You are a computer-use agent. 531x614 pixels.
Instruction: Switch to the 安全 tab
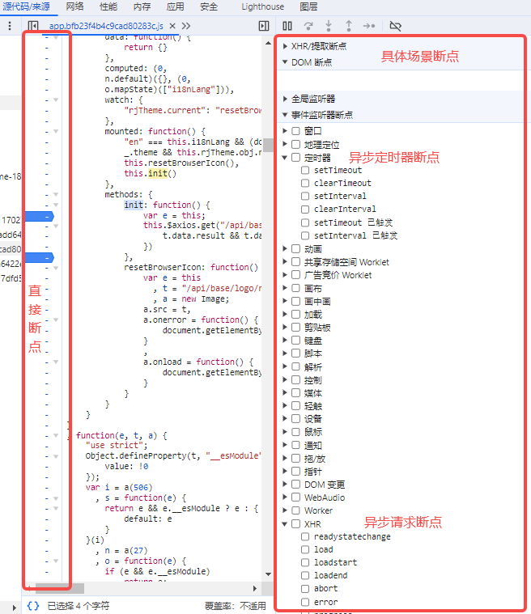tap(209, 6)
